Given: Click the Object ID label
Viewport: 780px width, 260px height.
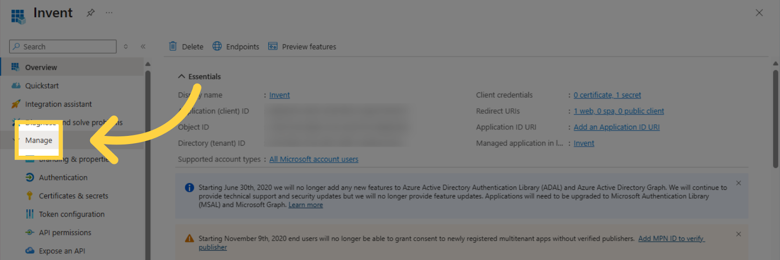Looking at the screenshot, I should [x=194, y=127].
